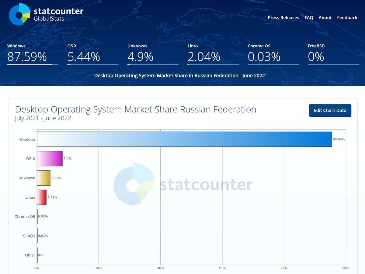Click the 90% x-axis tick label
Viewport: 365px width, 274px height.
point(346,268)
